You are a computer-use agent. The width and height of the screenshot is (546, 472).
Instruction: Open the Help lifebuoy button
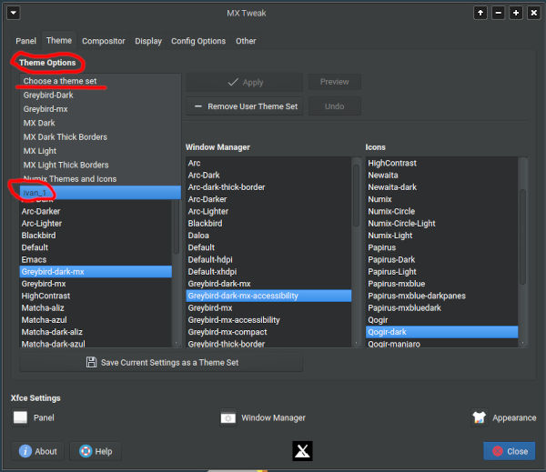[x=96, y=451]
